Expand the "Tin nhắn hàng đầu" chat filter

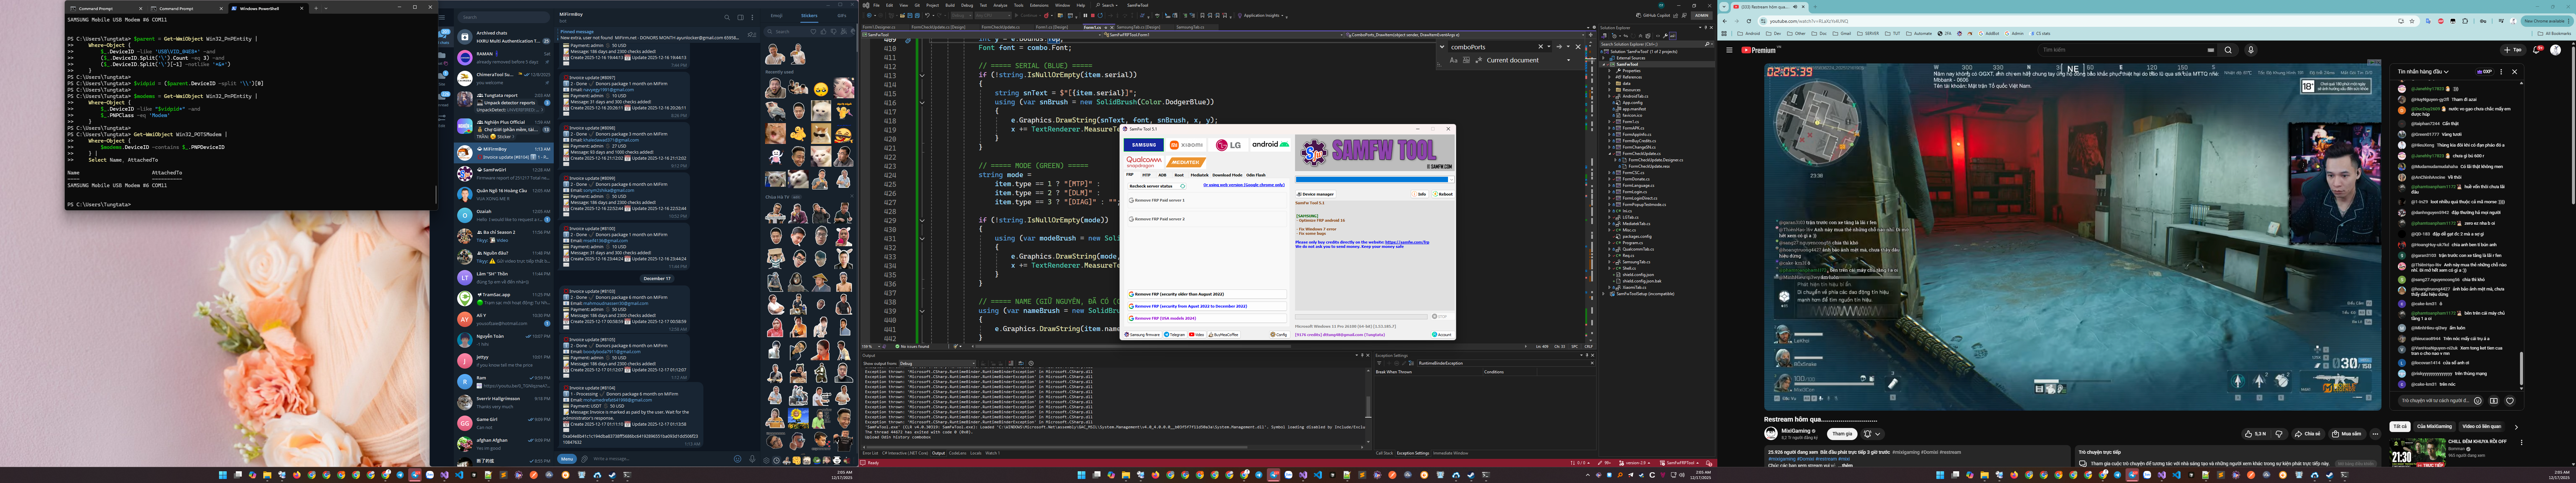[2423, 72]
